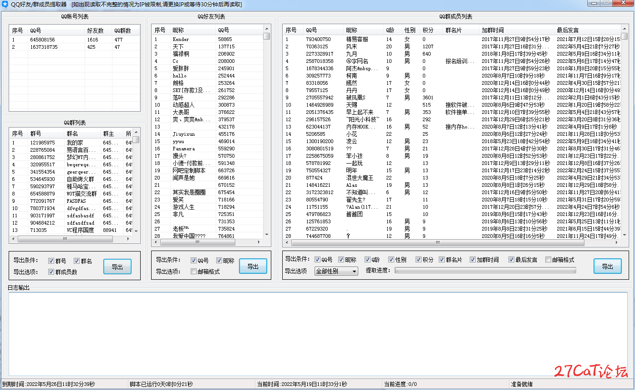The width and height of the screenshot is (635, 390).
Task: Enable 群号 checkbox in group export conditions
Action: pos(51,261)
